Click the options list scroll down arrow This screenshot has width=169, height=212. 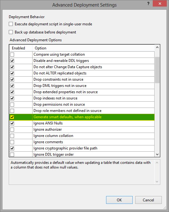click(x=157, y=154)
